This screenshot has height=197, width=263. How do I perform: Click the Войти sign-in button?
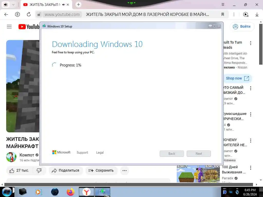[242, 26]
